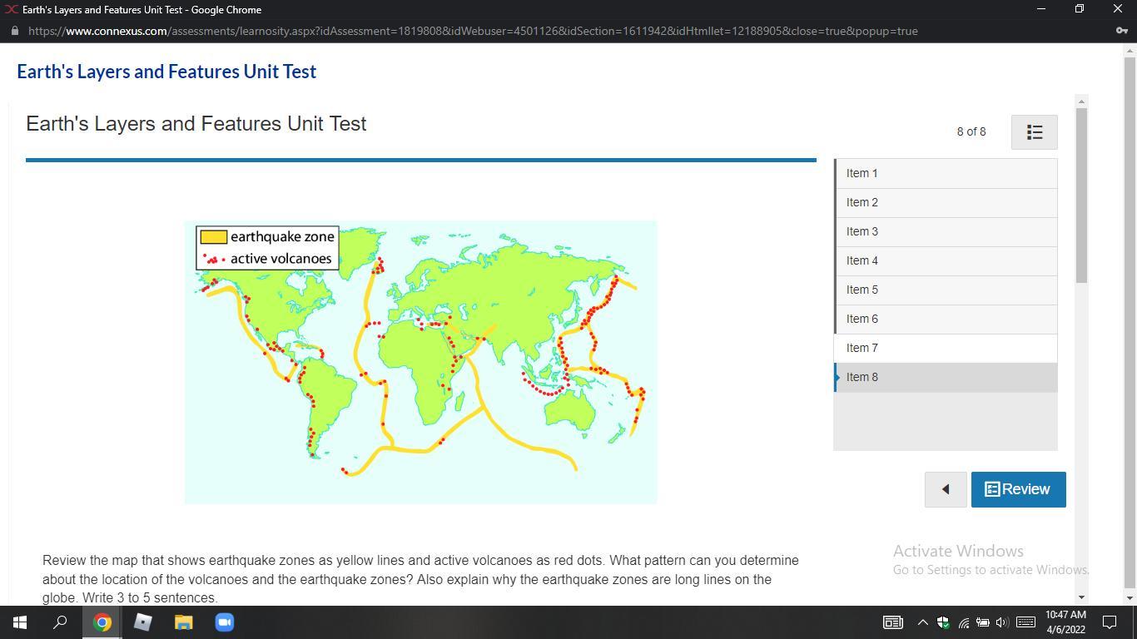Select Item 8 in the list

[946, 377]
